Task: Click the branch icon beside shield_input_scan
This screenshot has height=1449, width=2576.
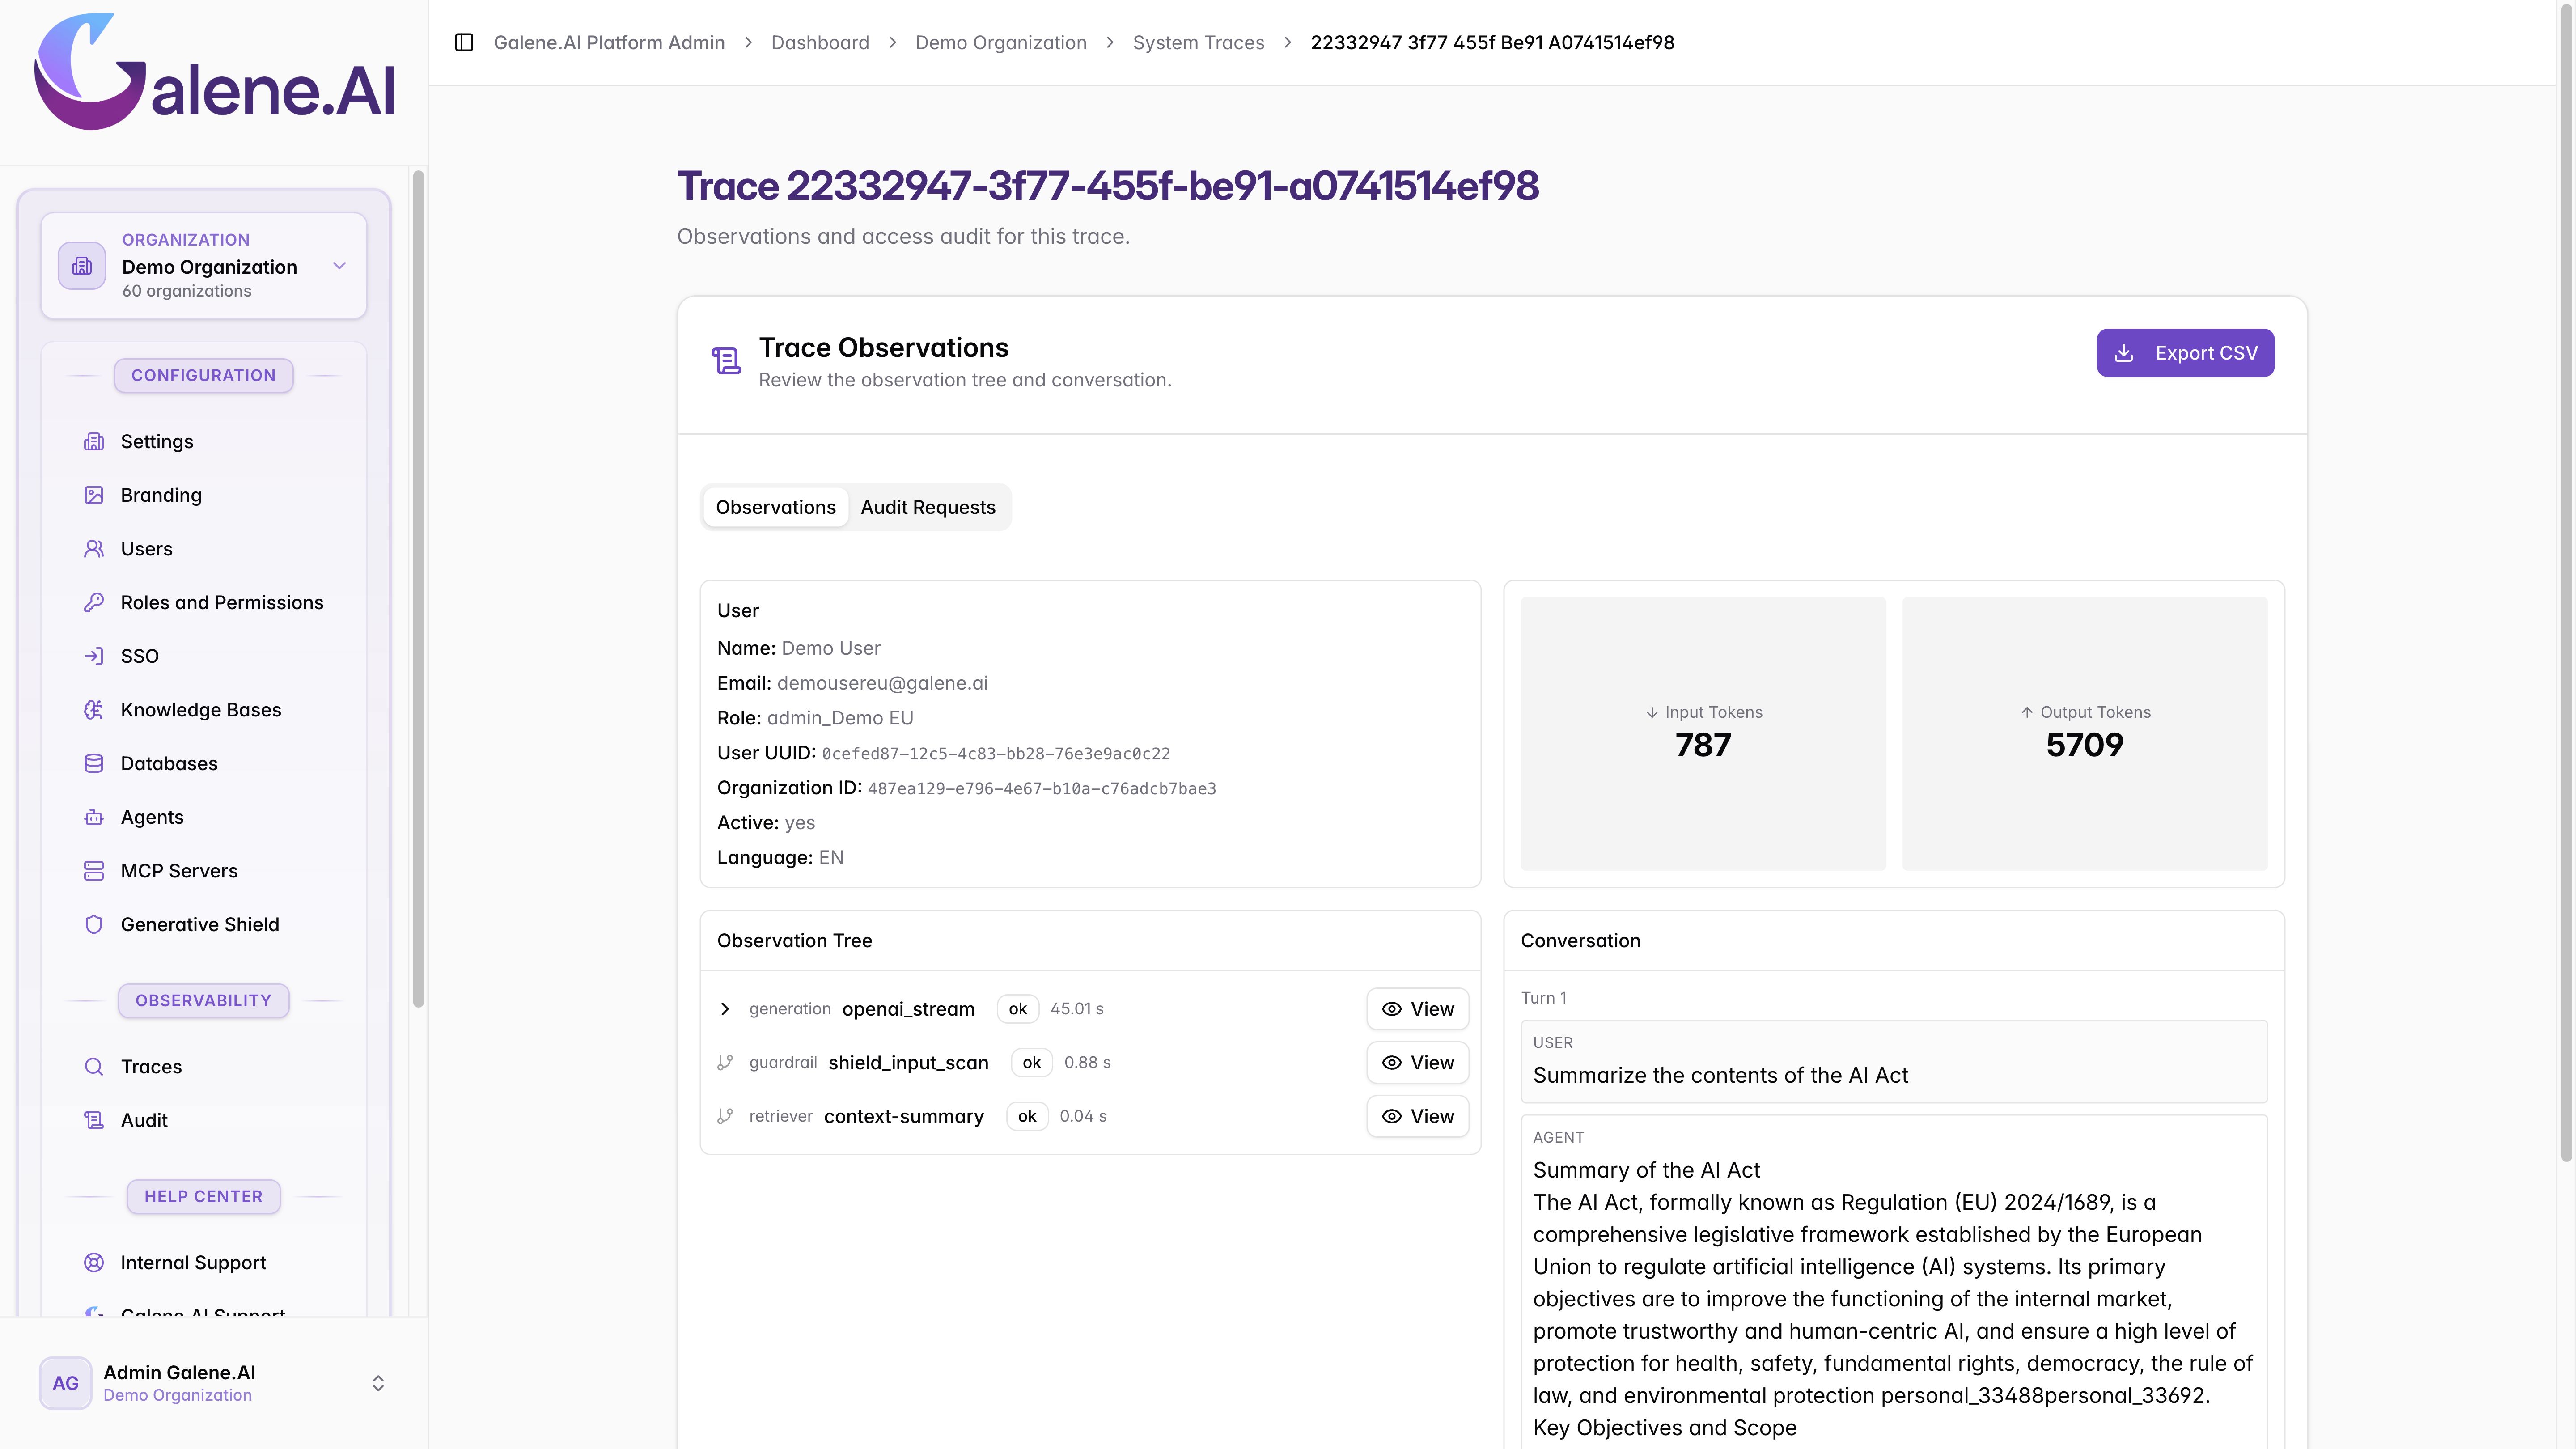Action: (725, 1062)
